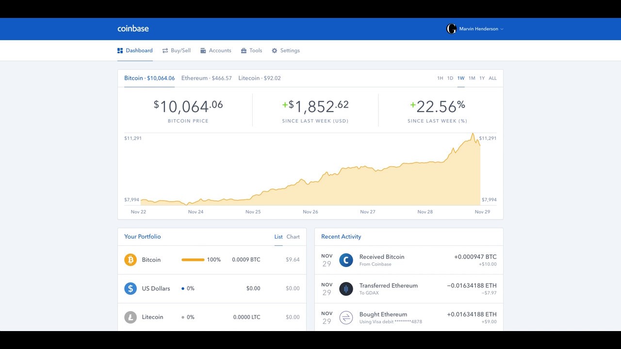Set chart range to ALL
The height and width of the screenshot is (349, 621).
(492, 78)
